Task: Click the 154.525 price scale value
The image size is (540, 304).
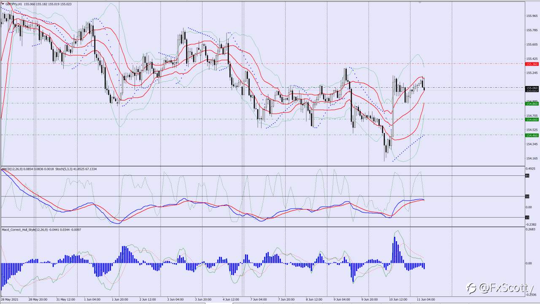Action: pos(532,130)
